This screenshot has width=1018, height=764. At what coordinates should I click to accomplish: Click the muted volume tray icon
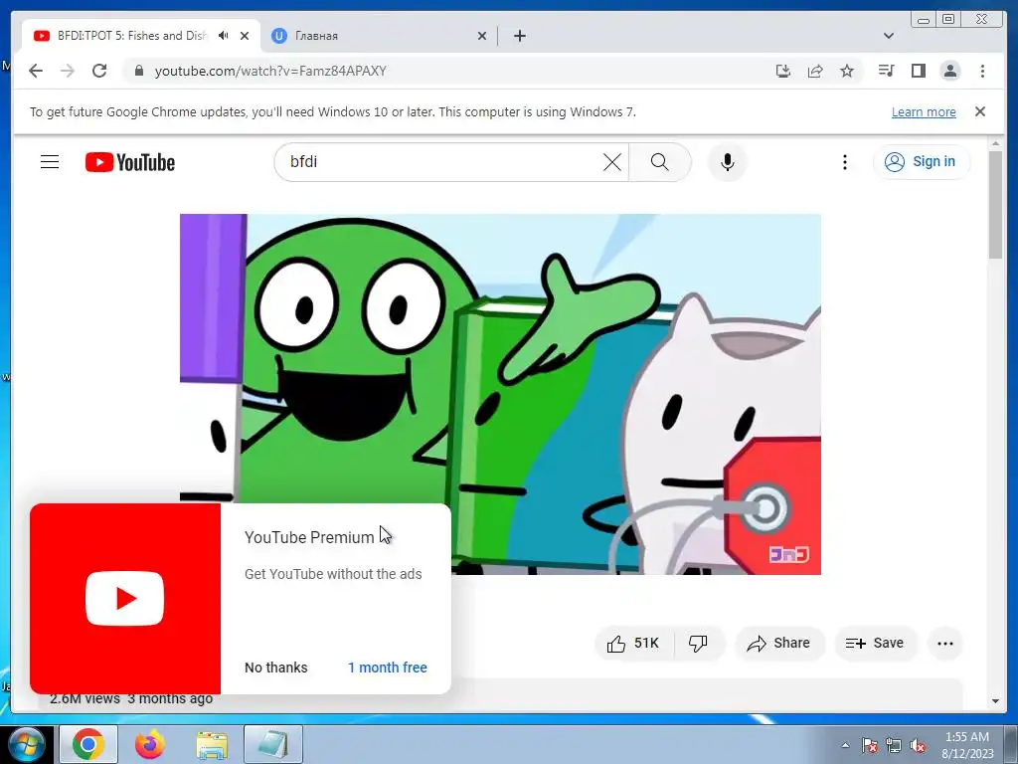[918, 746]
